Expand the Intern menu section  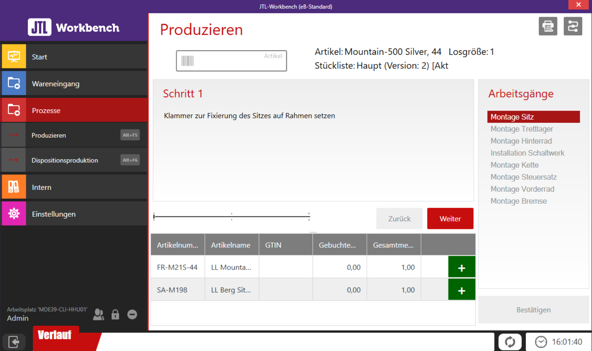coord(74,187)
